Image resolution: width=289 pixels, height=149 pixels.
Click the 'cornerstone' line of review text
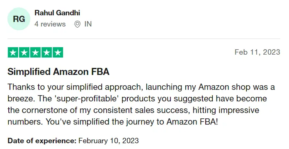[133, 110]
